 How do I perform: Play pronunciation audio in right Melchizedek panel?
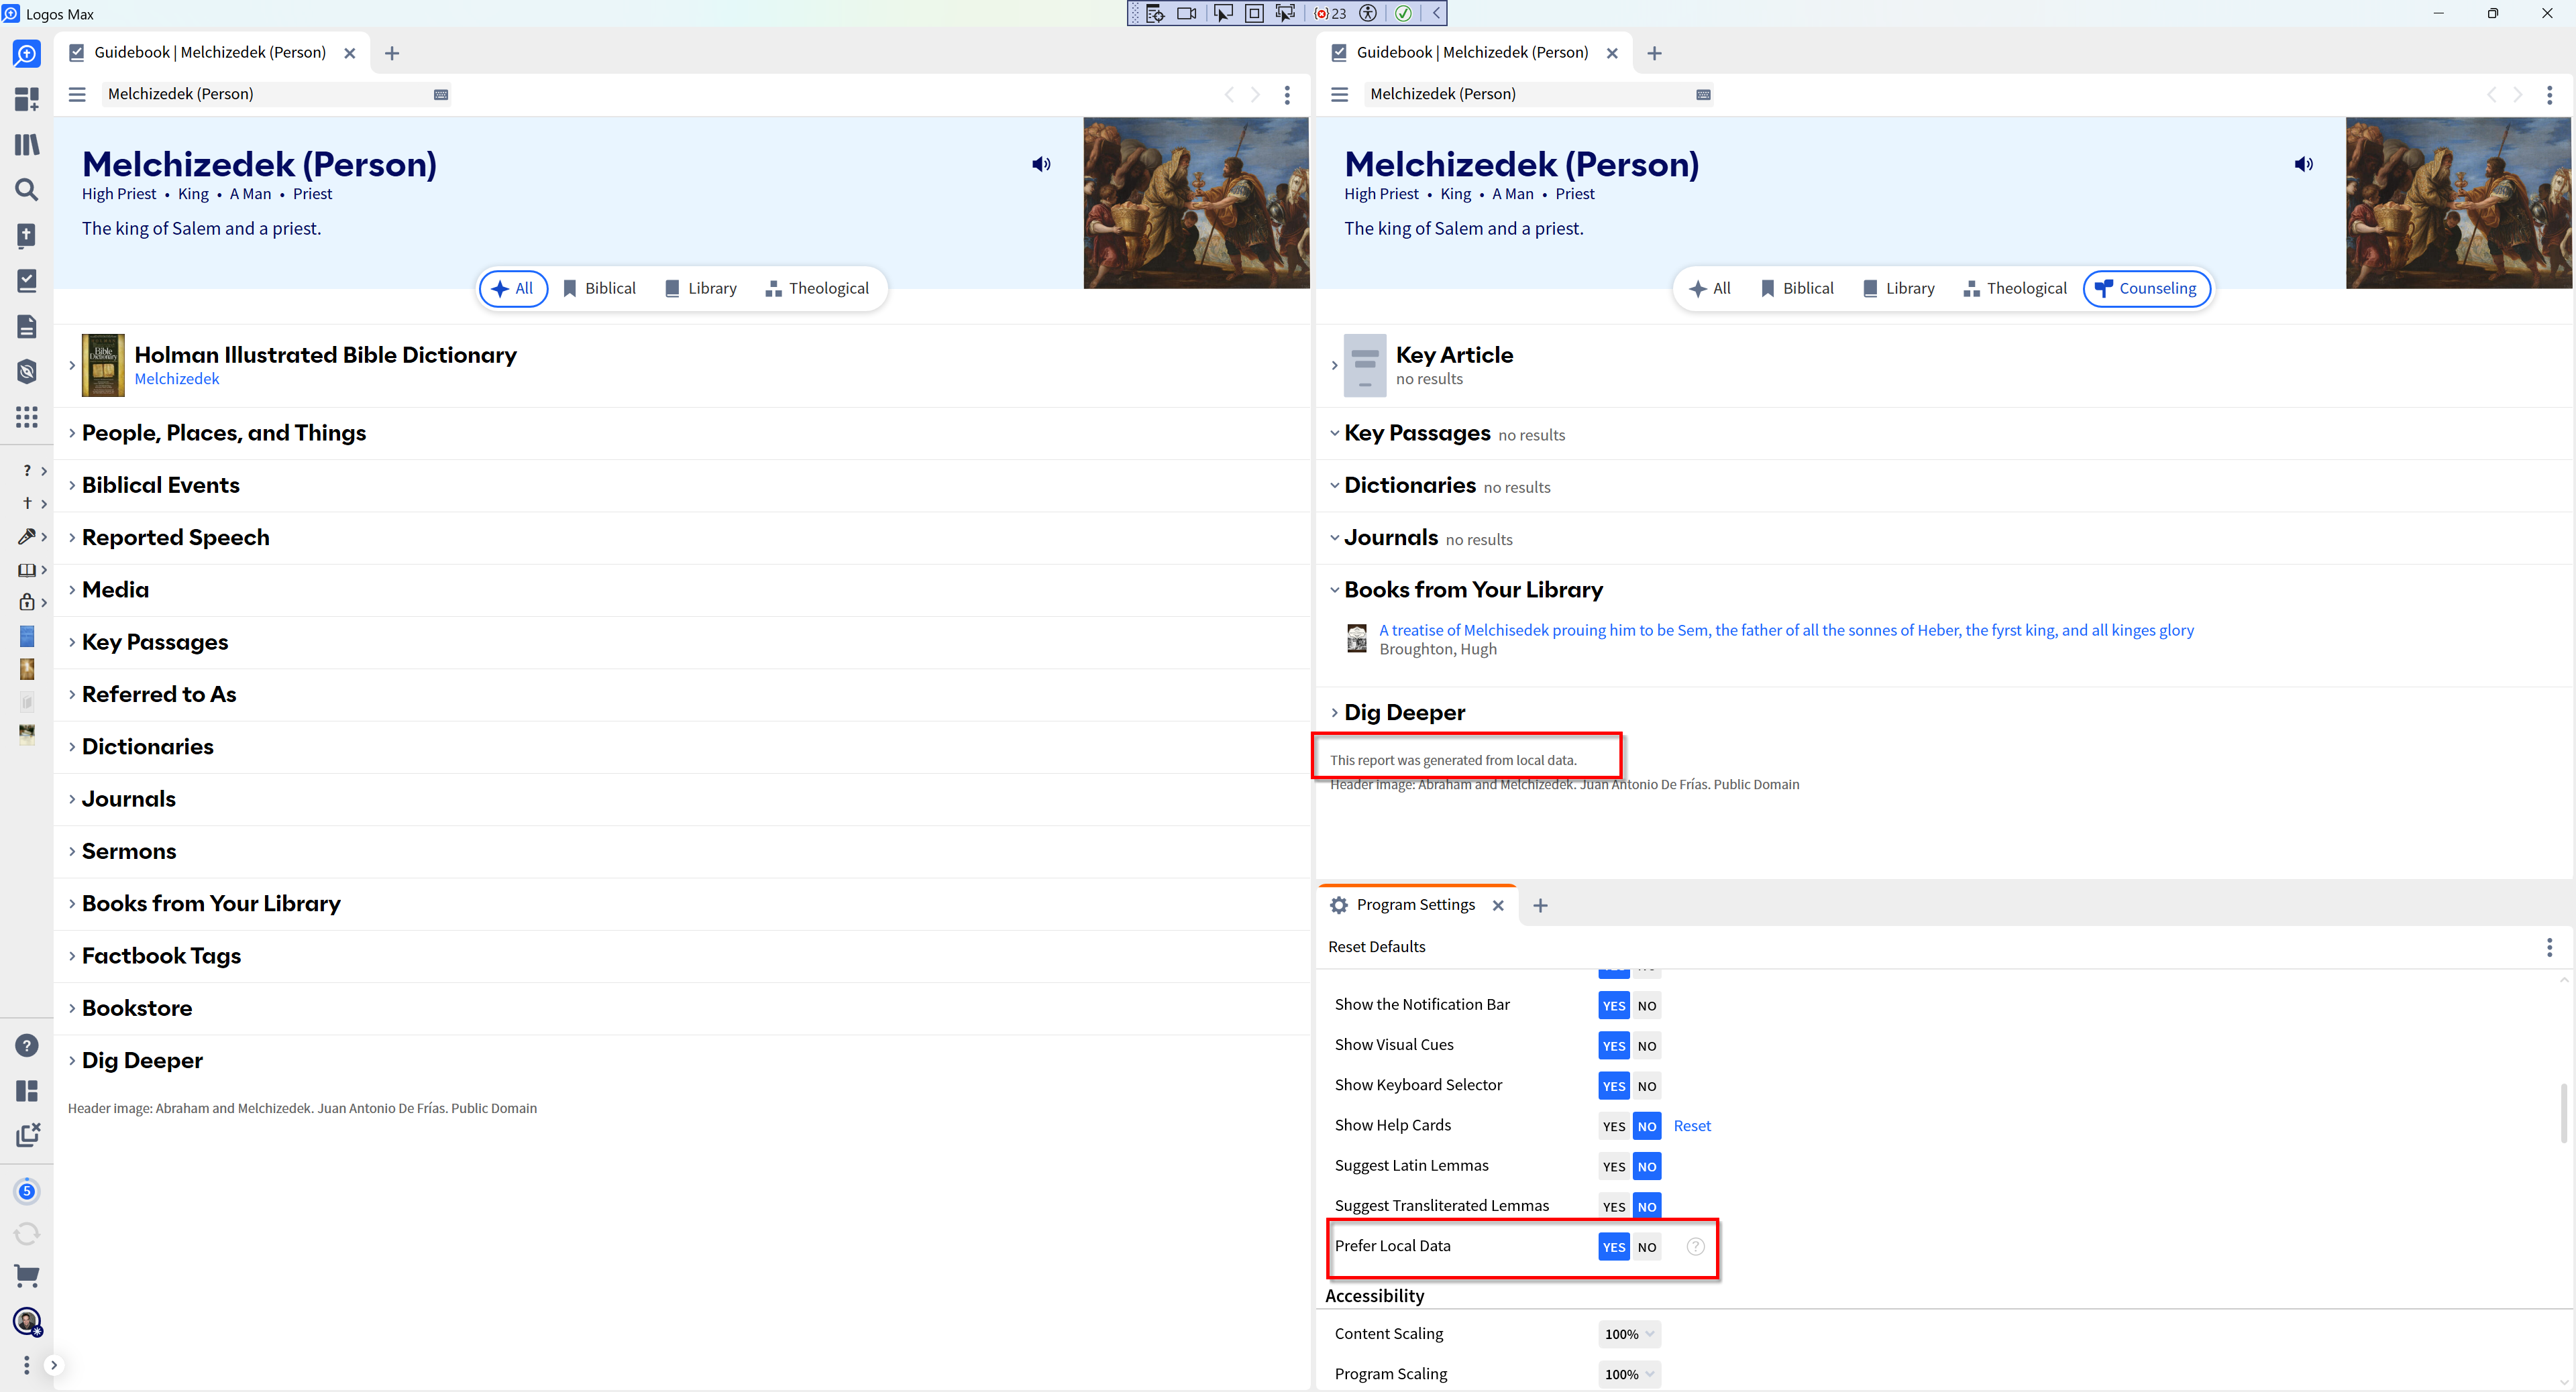pos(2304,164)
